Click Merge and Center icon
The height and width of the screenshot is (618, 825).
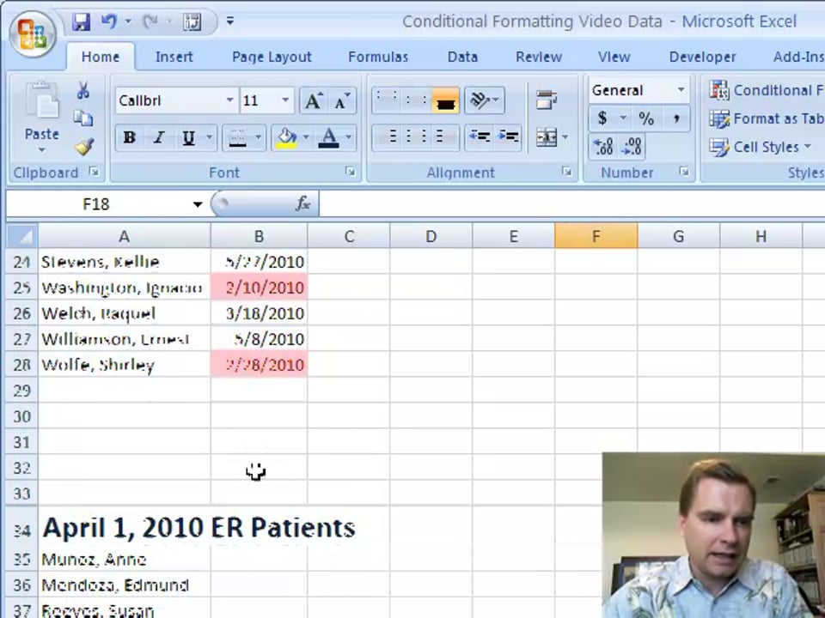pos(547,137)
